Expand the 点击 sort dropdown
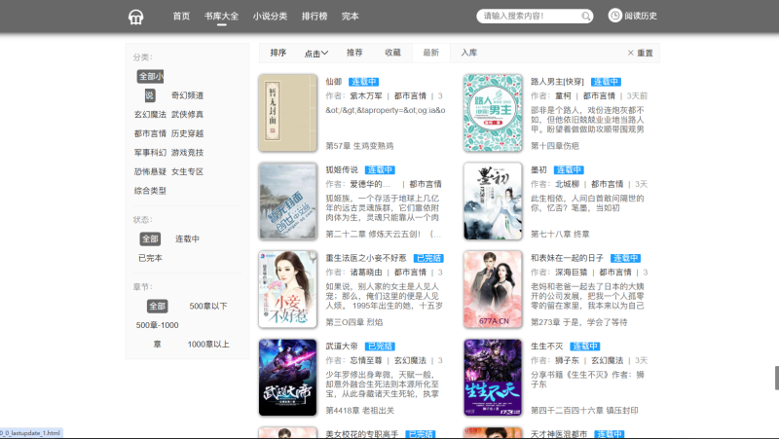This screenshot has height=439, width=779. (315, 54)
